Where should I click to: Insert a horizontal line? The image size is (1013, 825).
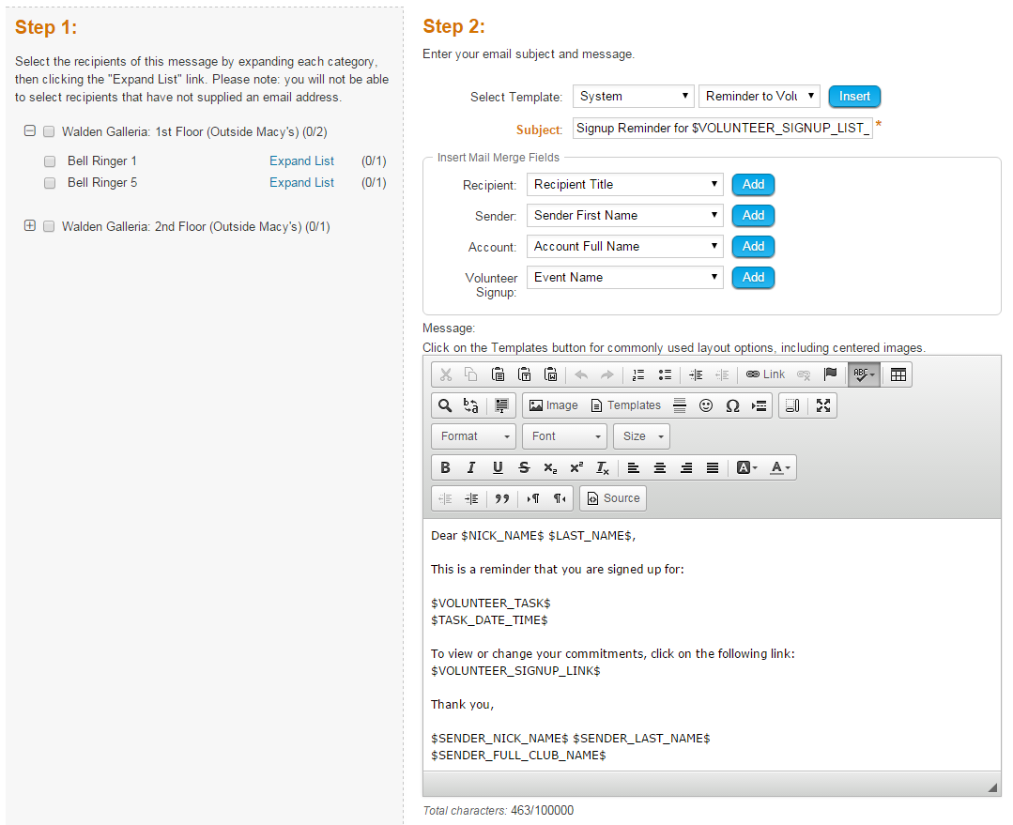click(x=681, y=405)
